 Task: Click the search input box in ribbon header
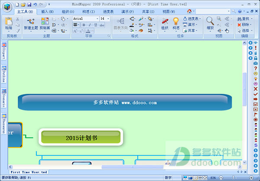211,11
